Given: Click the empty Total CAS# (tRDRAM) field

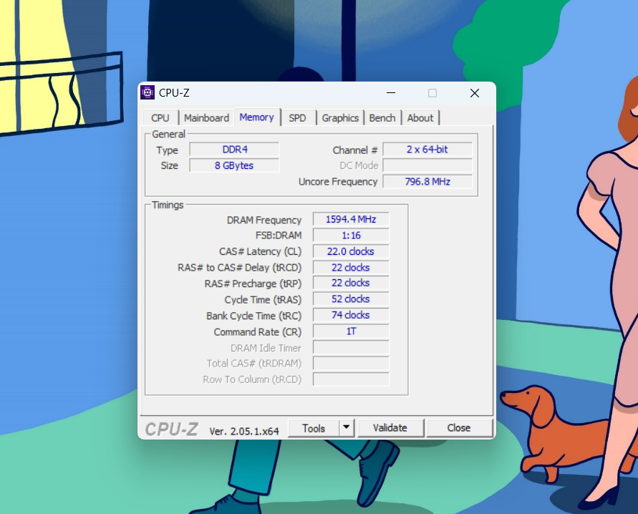Looking at the screenshot, I should coord(351,363).
